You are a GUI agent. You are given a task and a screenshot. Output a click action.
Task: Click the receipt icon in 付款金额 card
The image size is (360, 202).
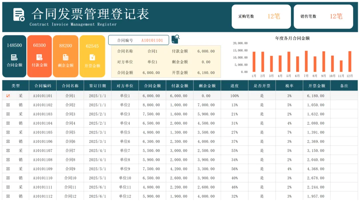[x=39, y=57]
